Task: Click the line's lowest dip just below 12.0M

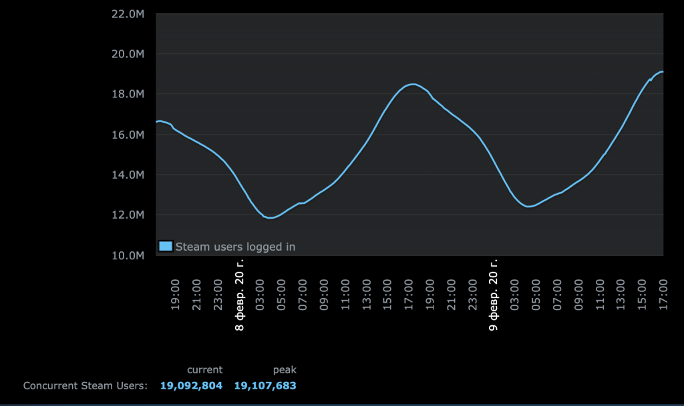Action: tap(270, 218)
